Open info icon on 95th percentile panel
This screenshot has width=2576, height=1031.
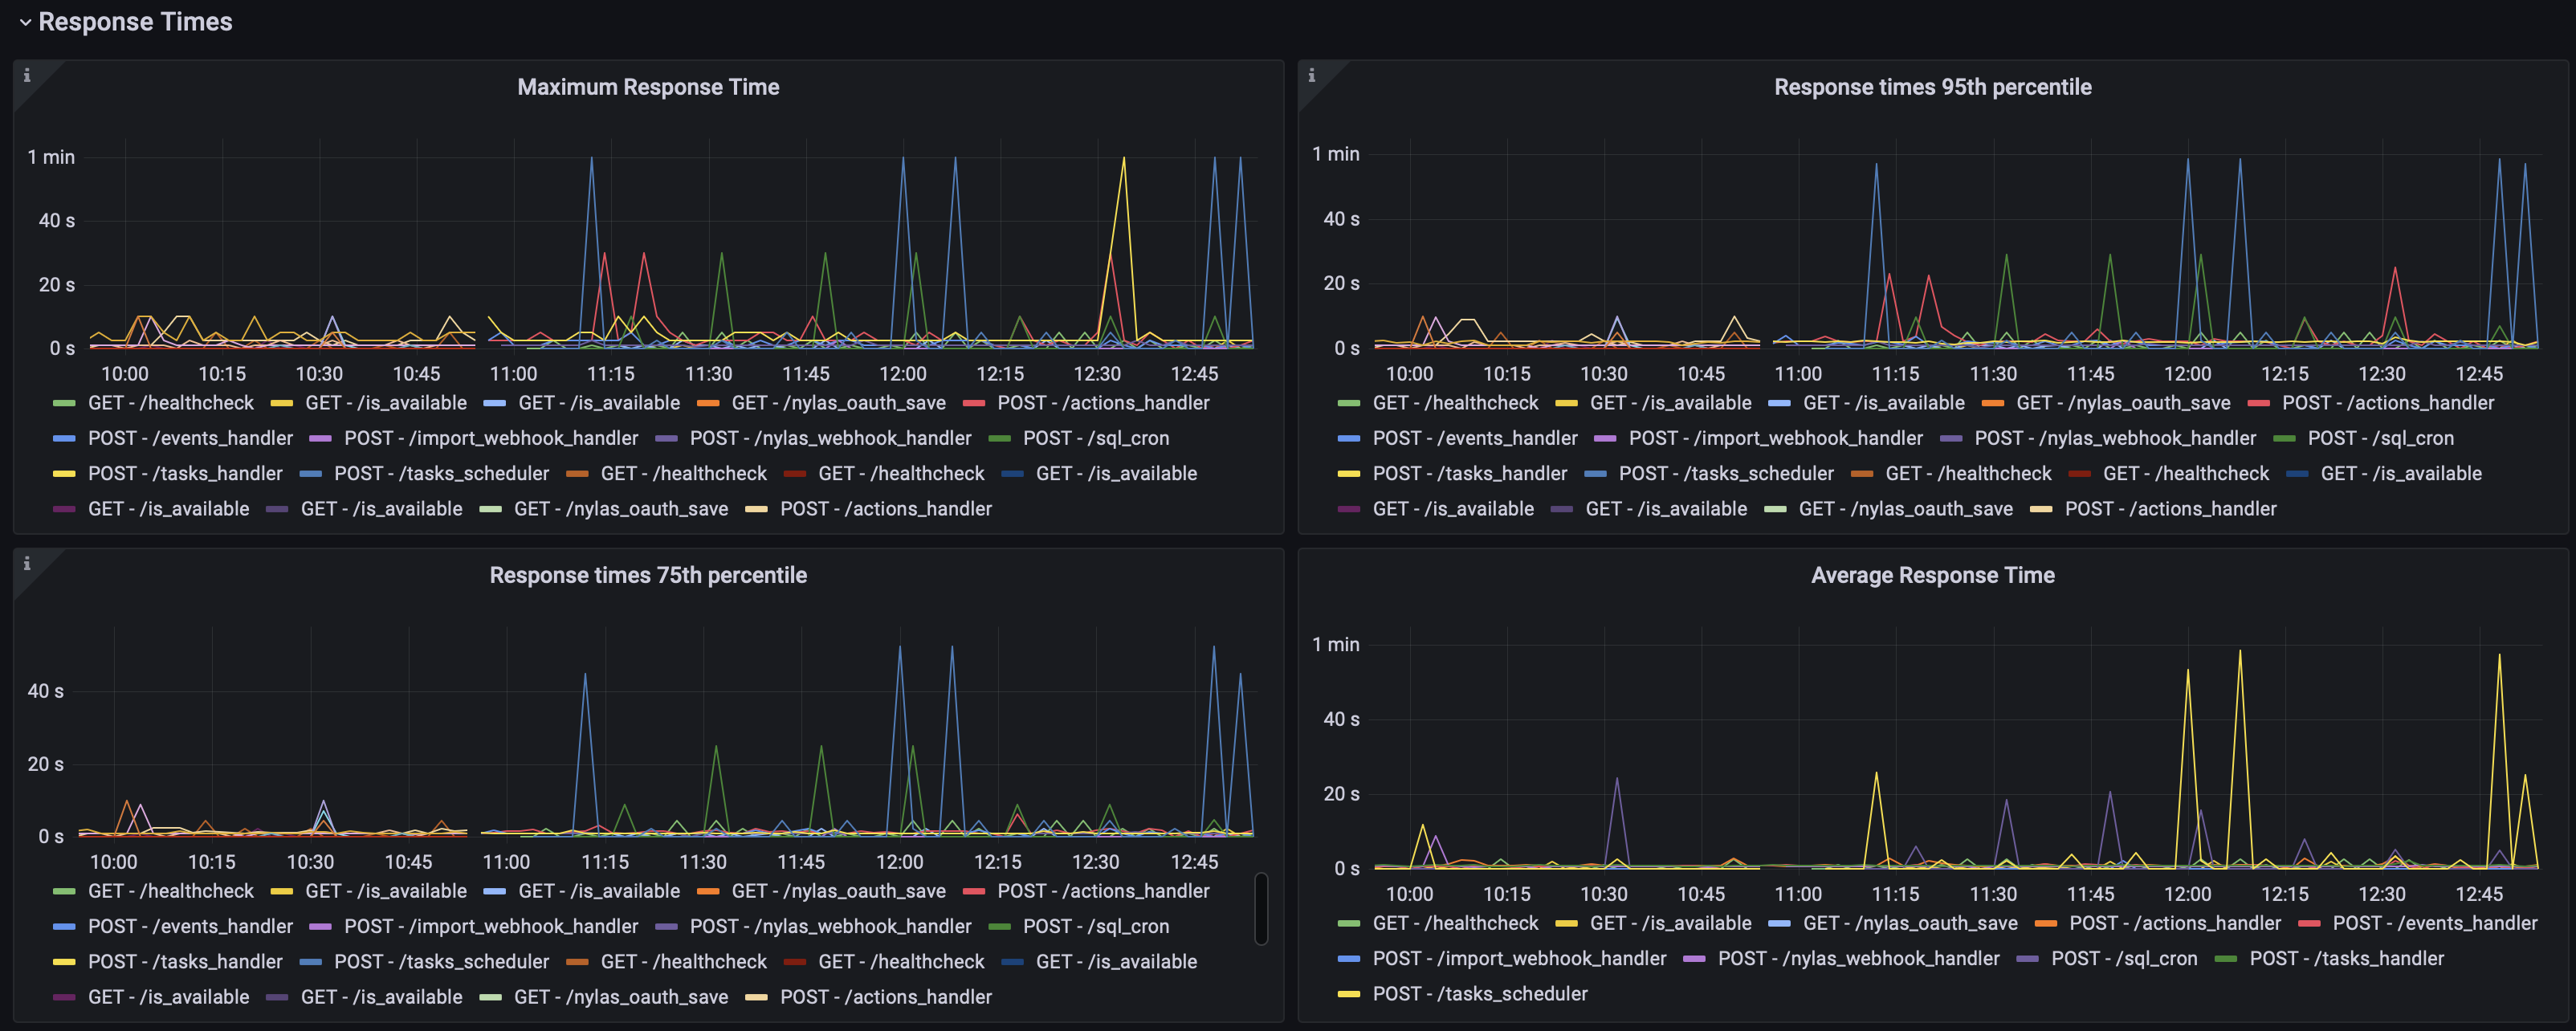tap(1312, 75)
